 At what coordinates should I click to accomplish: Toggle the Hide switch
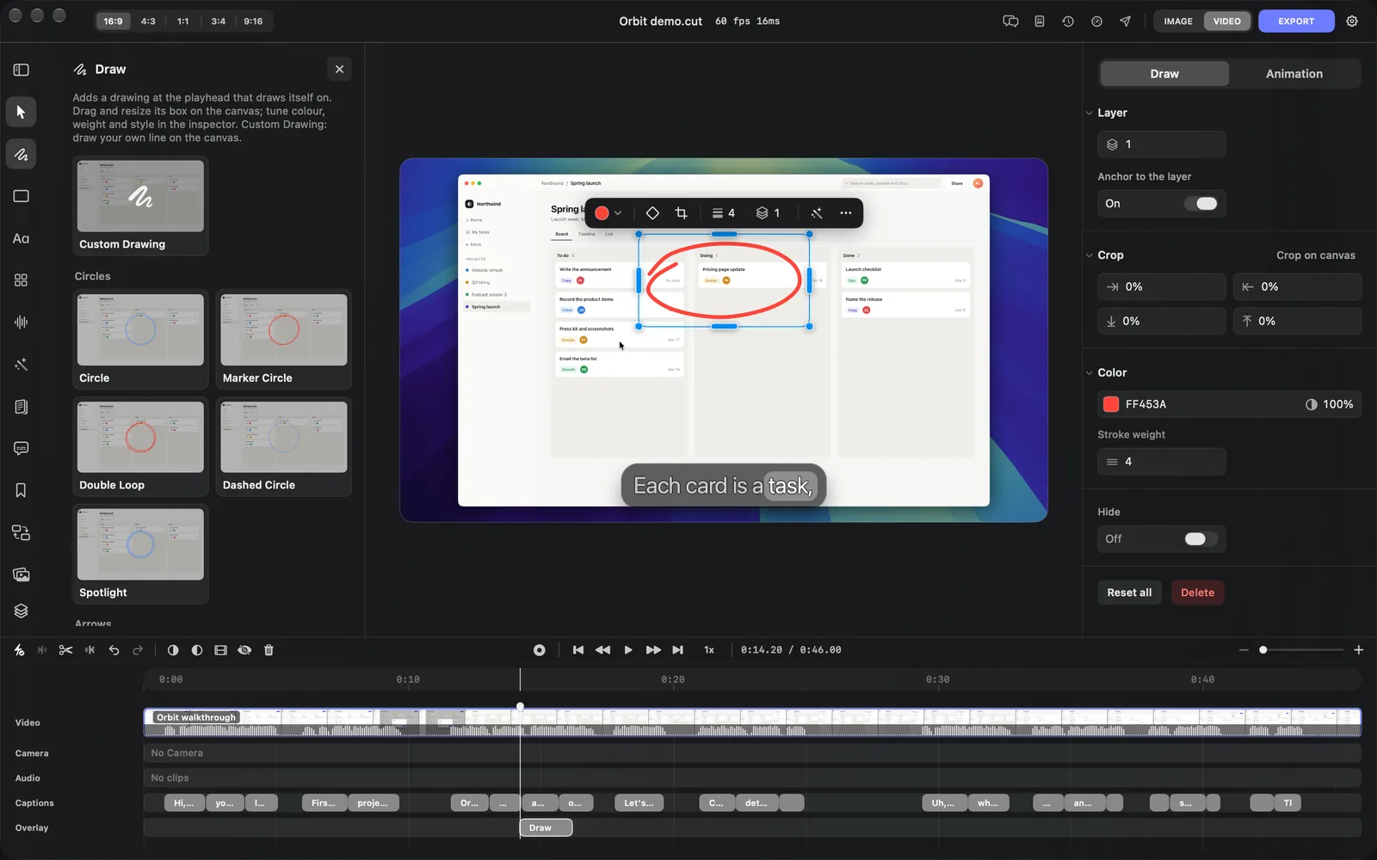click(1200, 539)
